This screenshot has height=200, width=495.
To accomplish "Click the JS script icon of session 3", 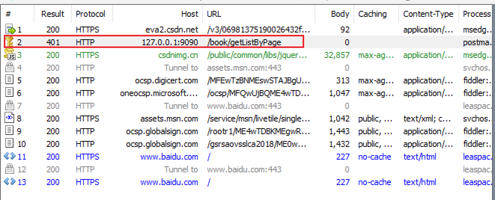I will [10, 55].
